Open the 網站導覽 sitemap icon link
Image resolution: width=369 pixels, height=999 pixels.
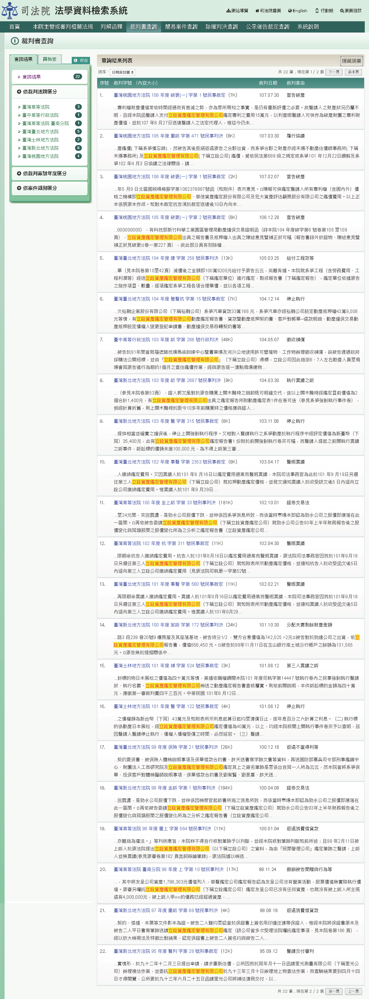pyautogui.click(x=228, y=11)
